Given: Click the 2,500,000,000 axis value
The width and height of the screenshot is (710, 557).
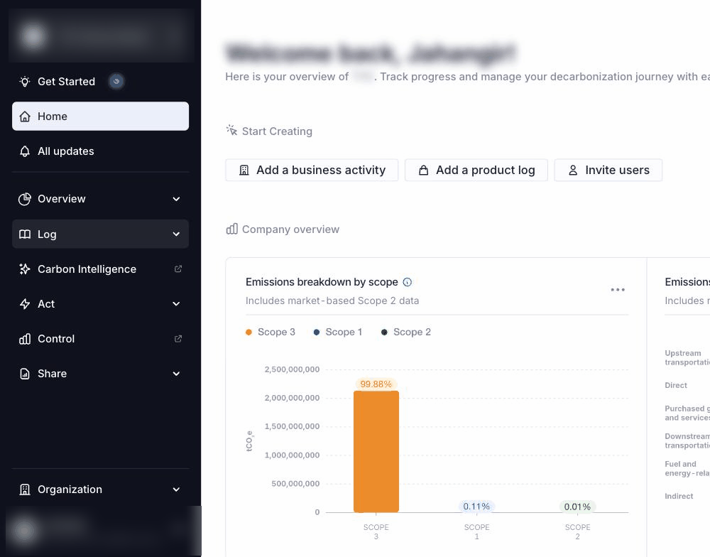Looking at the screenshot, I should tap(292, 369).
